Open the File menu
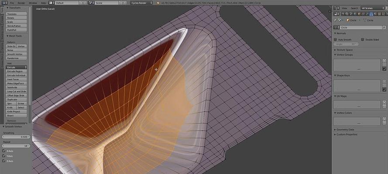The width and height of the screenshot is (388, 174). coord(12,3)
